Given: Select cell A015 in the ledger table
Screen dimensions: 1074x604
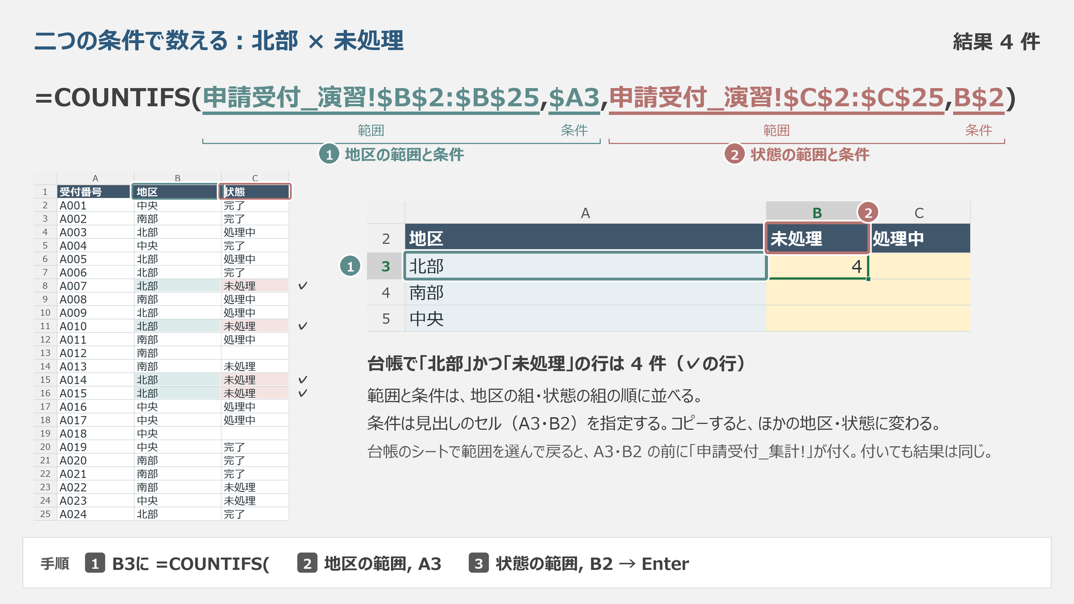Looking at the screenshot, I should pyautogui.click(x=95, y=393).
